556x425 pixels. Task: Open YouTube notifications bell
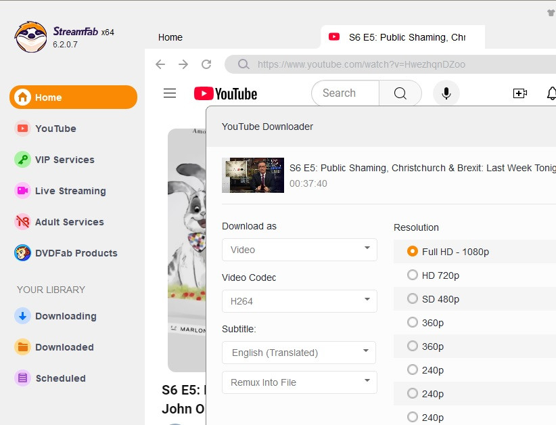pos(551,93)
